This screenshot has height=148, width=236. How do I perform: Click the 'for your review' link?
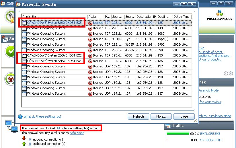click(210, 102)
